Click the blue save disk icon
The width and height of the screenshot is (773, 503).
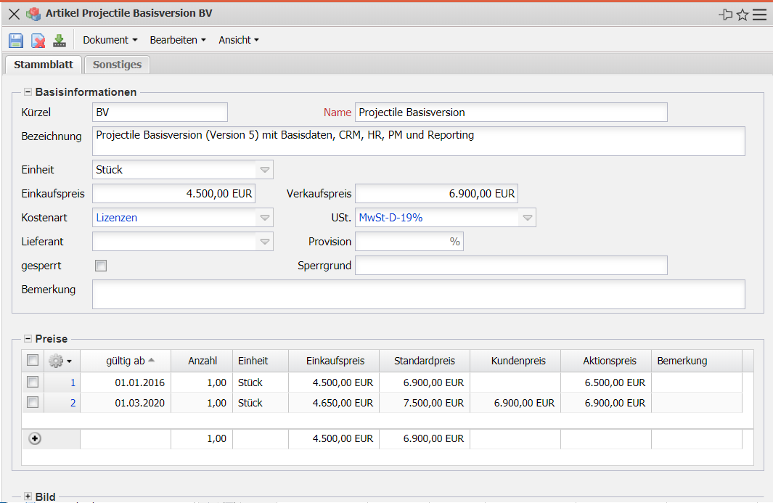pyautogui.click(x=16, y=41)
